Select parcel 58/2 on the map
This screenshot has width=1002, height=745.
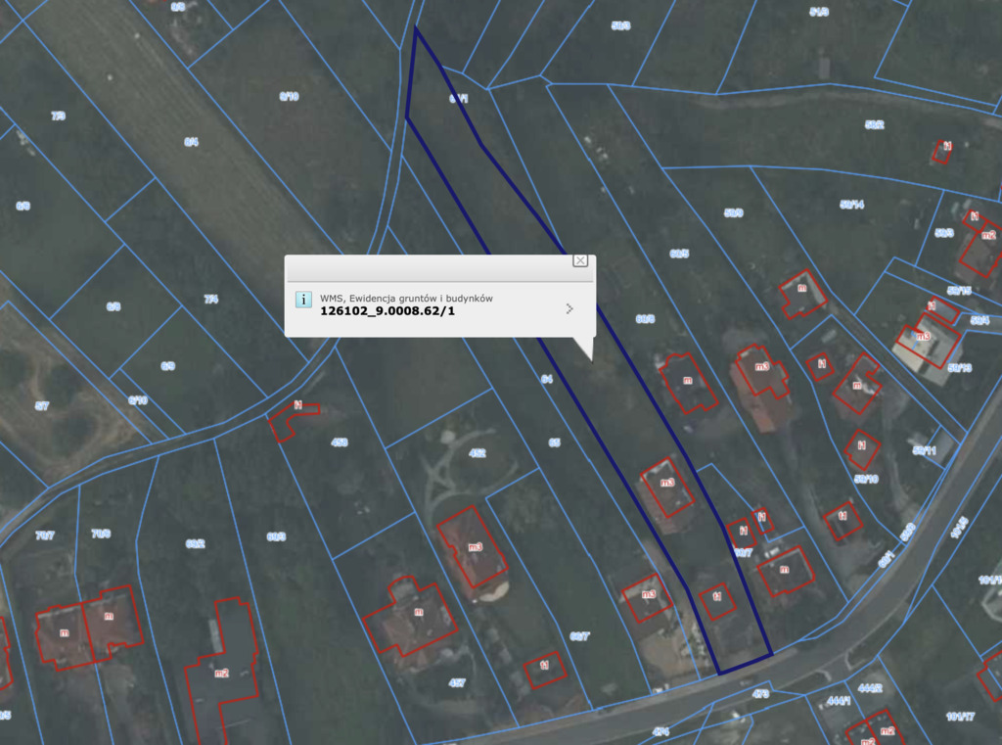pyautogui.click(x=874, y=125)
